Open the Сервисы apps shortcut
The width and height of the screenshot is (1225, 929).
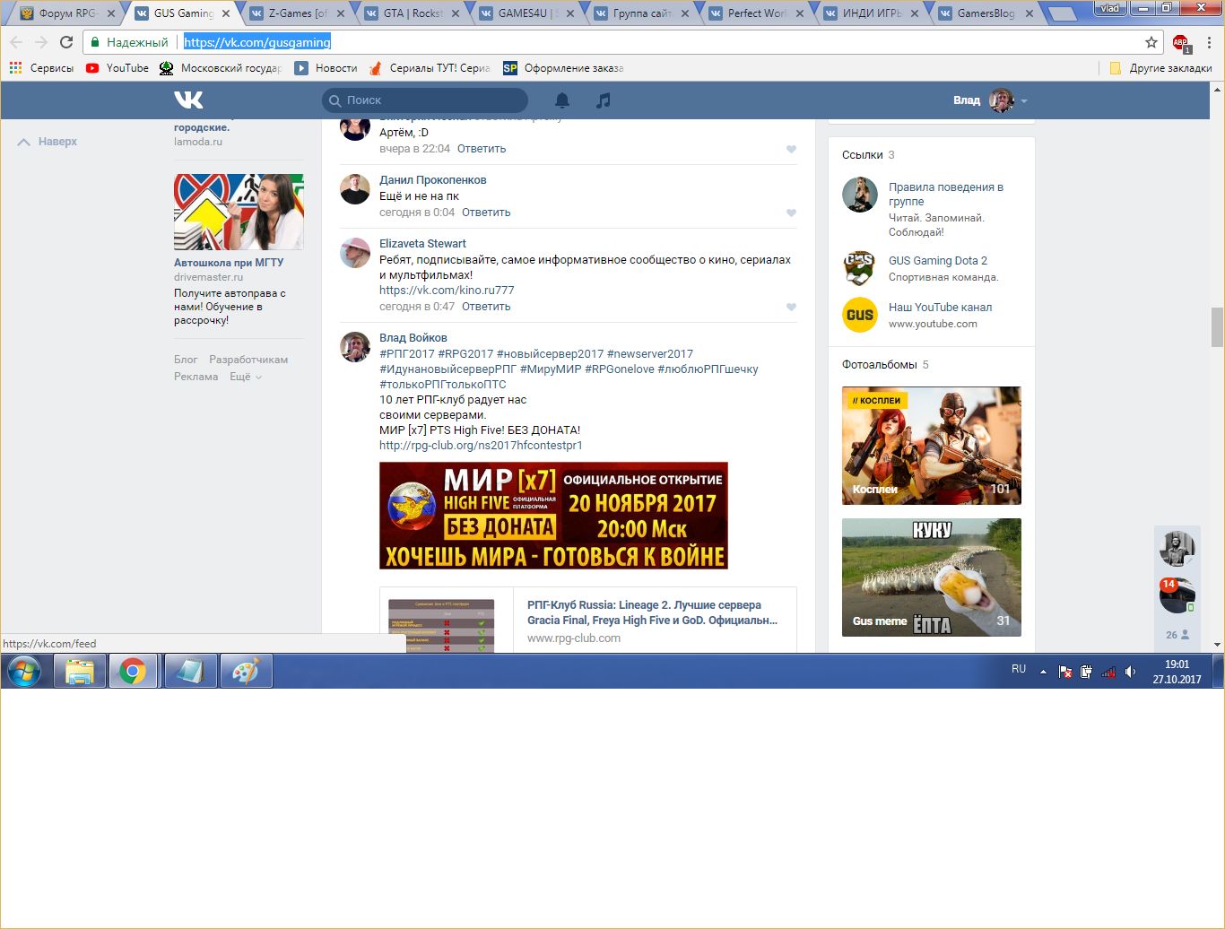tap(41, 68)
